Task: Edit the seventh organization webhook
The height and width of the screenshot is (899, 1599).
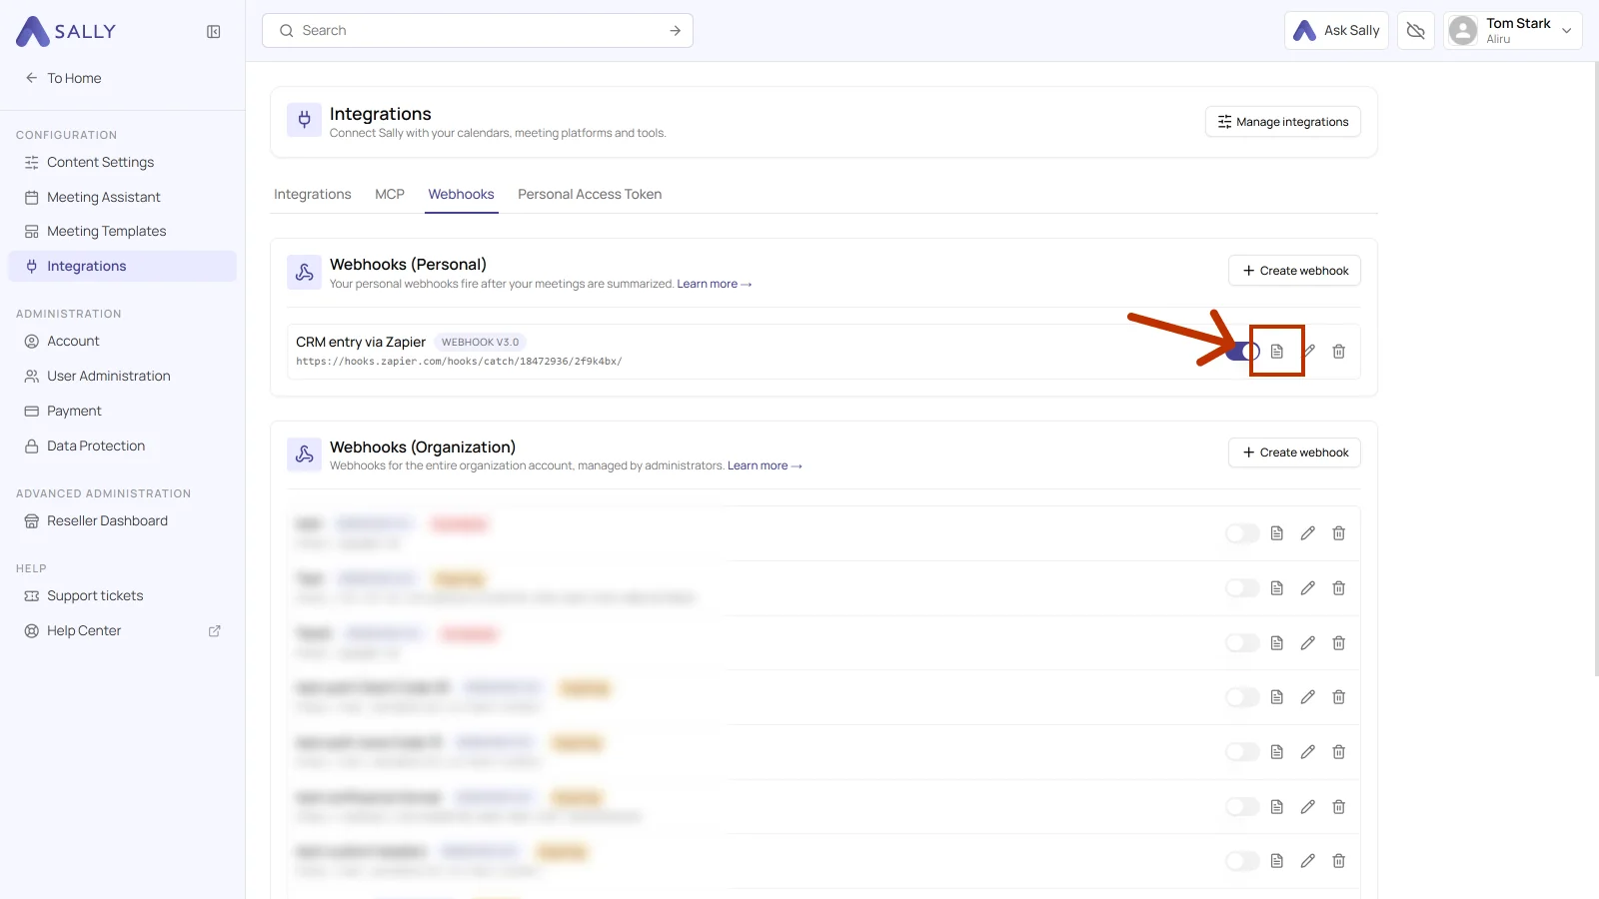Action: click(1308, 861)
